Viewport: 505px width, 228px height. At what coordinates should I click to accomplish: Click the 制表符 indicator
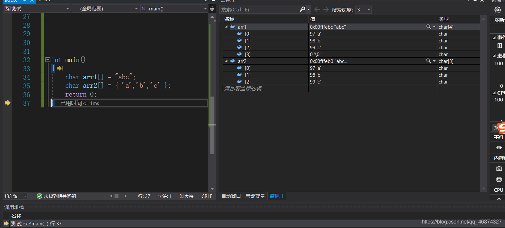(187, 196)
